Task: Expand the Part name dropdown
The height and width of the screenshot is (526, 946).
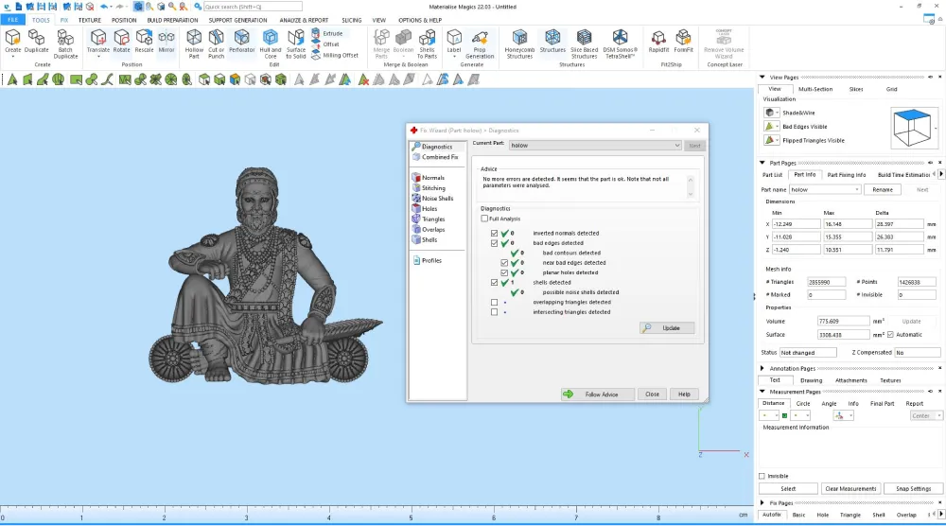Action: point(825,189)
